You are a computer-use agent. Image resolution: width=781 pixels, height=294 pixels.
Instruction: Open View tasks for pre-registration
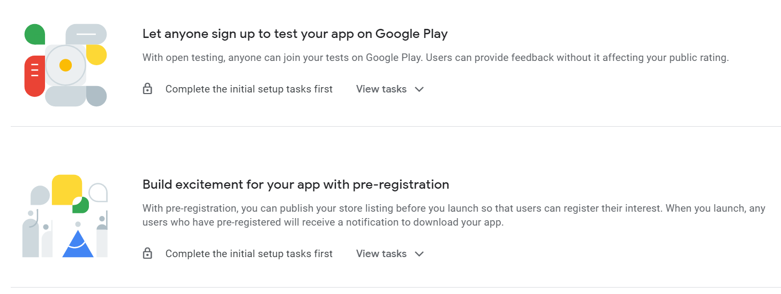click(x=381, y=254)
